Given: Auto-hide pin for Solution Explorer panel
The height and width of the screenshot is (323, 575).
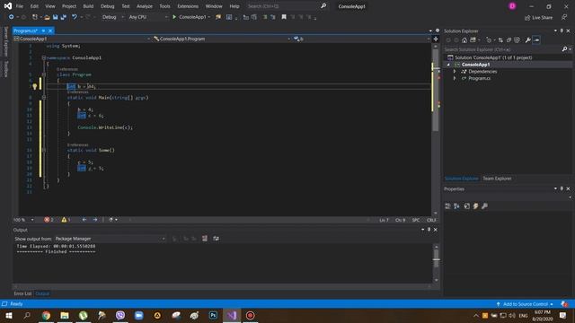Looking at the screenshot, I should [562, 31].
